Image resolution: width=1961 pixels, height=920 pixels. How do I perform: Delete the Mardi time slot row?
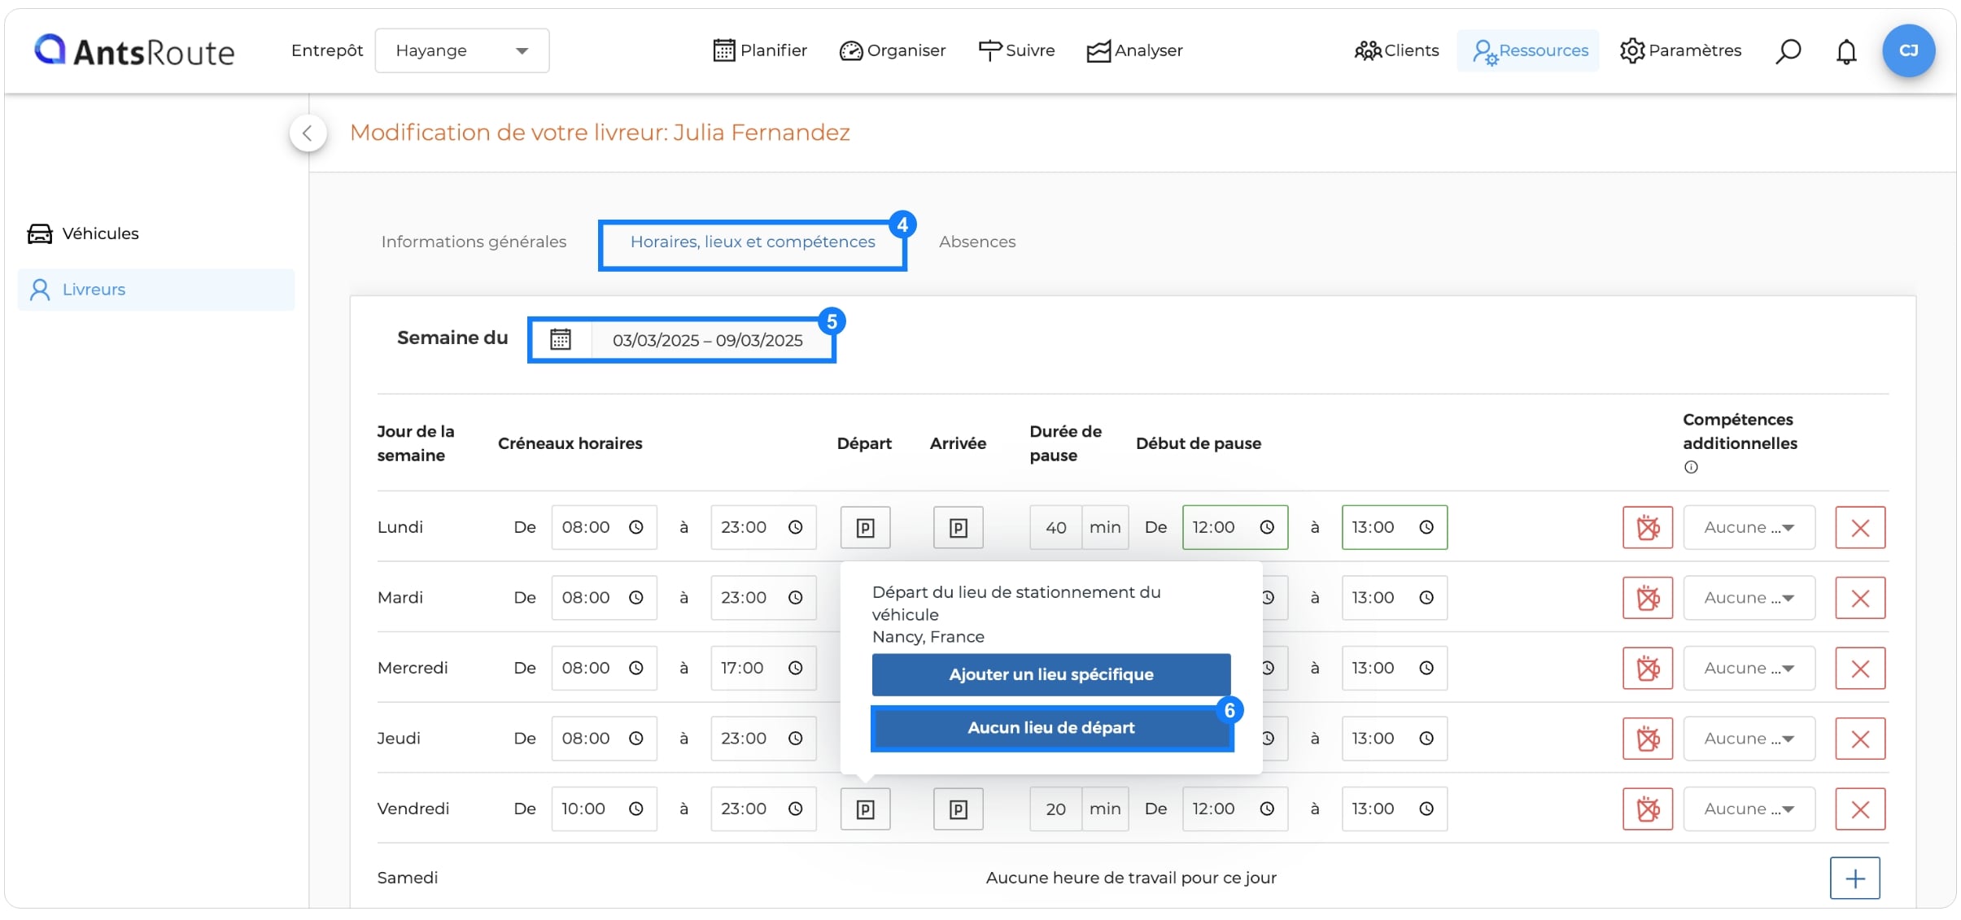1860,598
